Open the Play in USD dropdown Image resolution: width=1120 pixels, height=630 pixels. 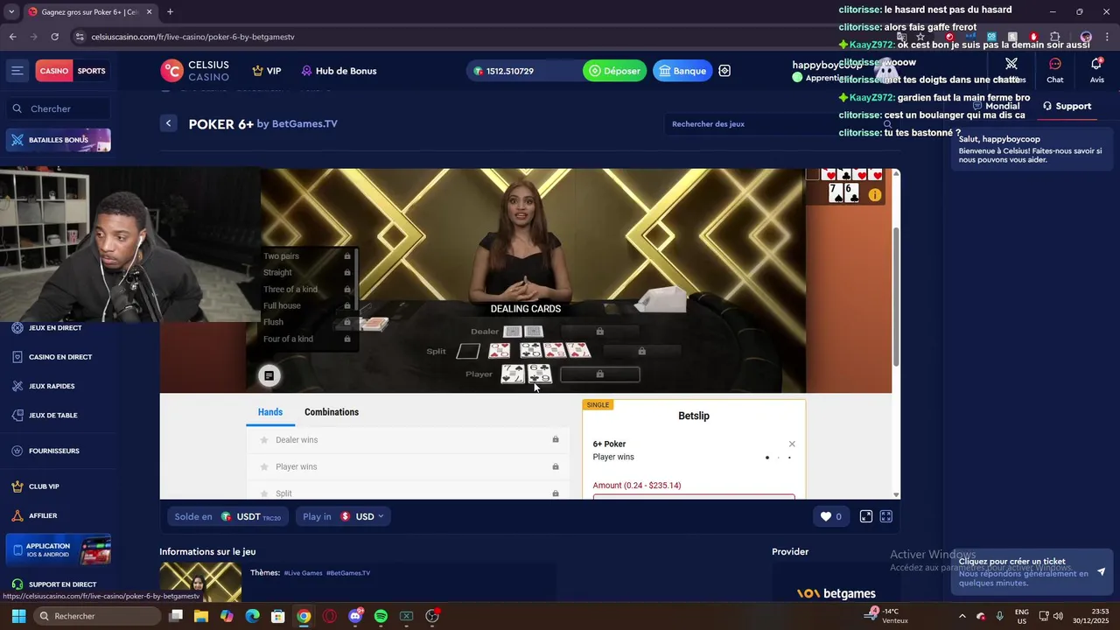(343, 516)
